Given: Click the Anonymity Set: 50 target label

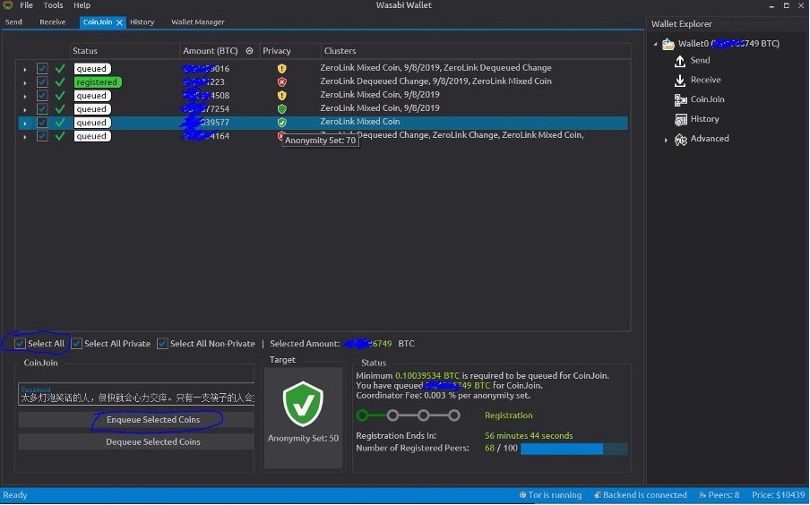Looking at the screenshot, I should pos(303,438).
